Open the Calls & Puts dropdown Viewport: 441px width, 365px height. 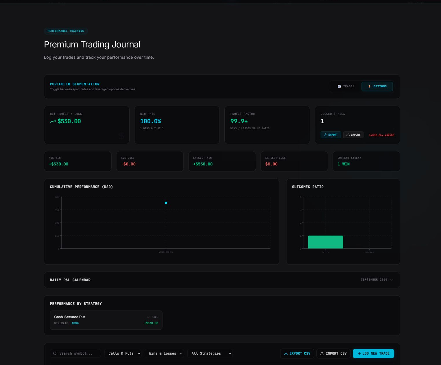point(123,353)
